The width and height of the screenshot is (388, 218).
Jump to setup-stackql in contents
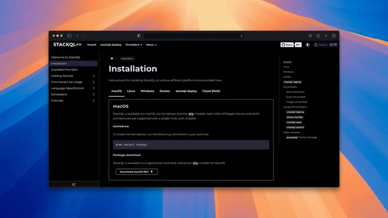point(294,117)
